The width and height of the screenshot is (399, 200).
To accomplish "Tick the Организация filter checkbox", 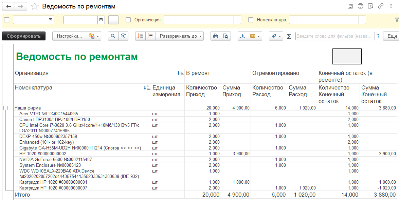I will point(128,20).
